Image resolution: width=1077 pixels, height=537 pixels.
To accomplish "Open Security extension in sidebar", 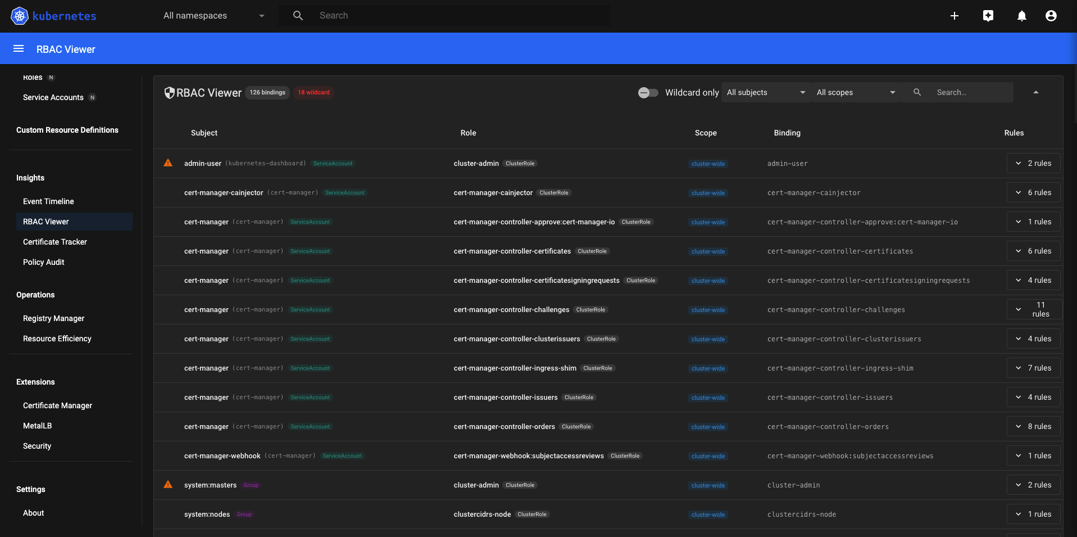I will point(37,446).
